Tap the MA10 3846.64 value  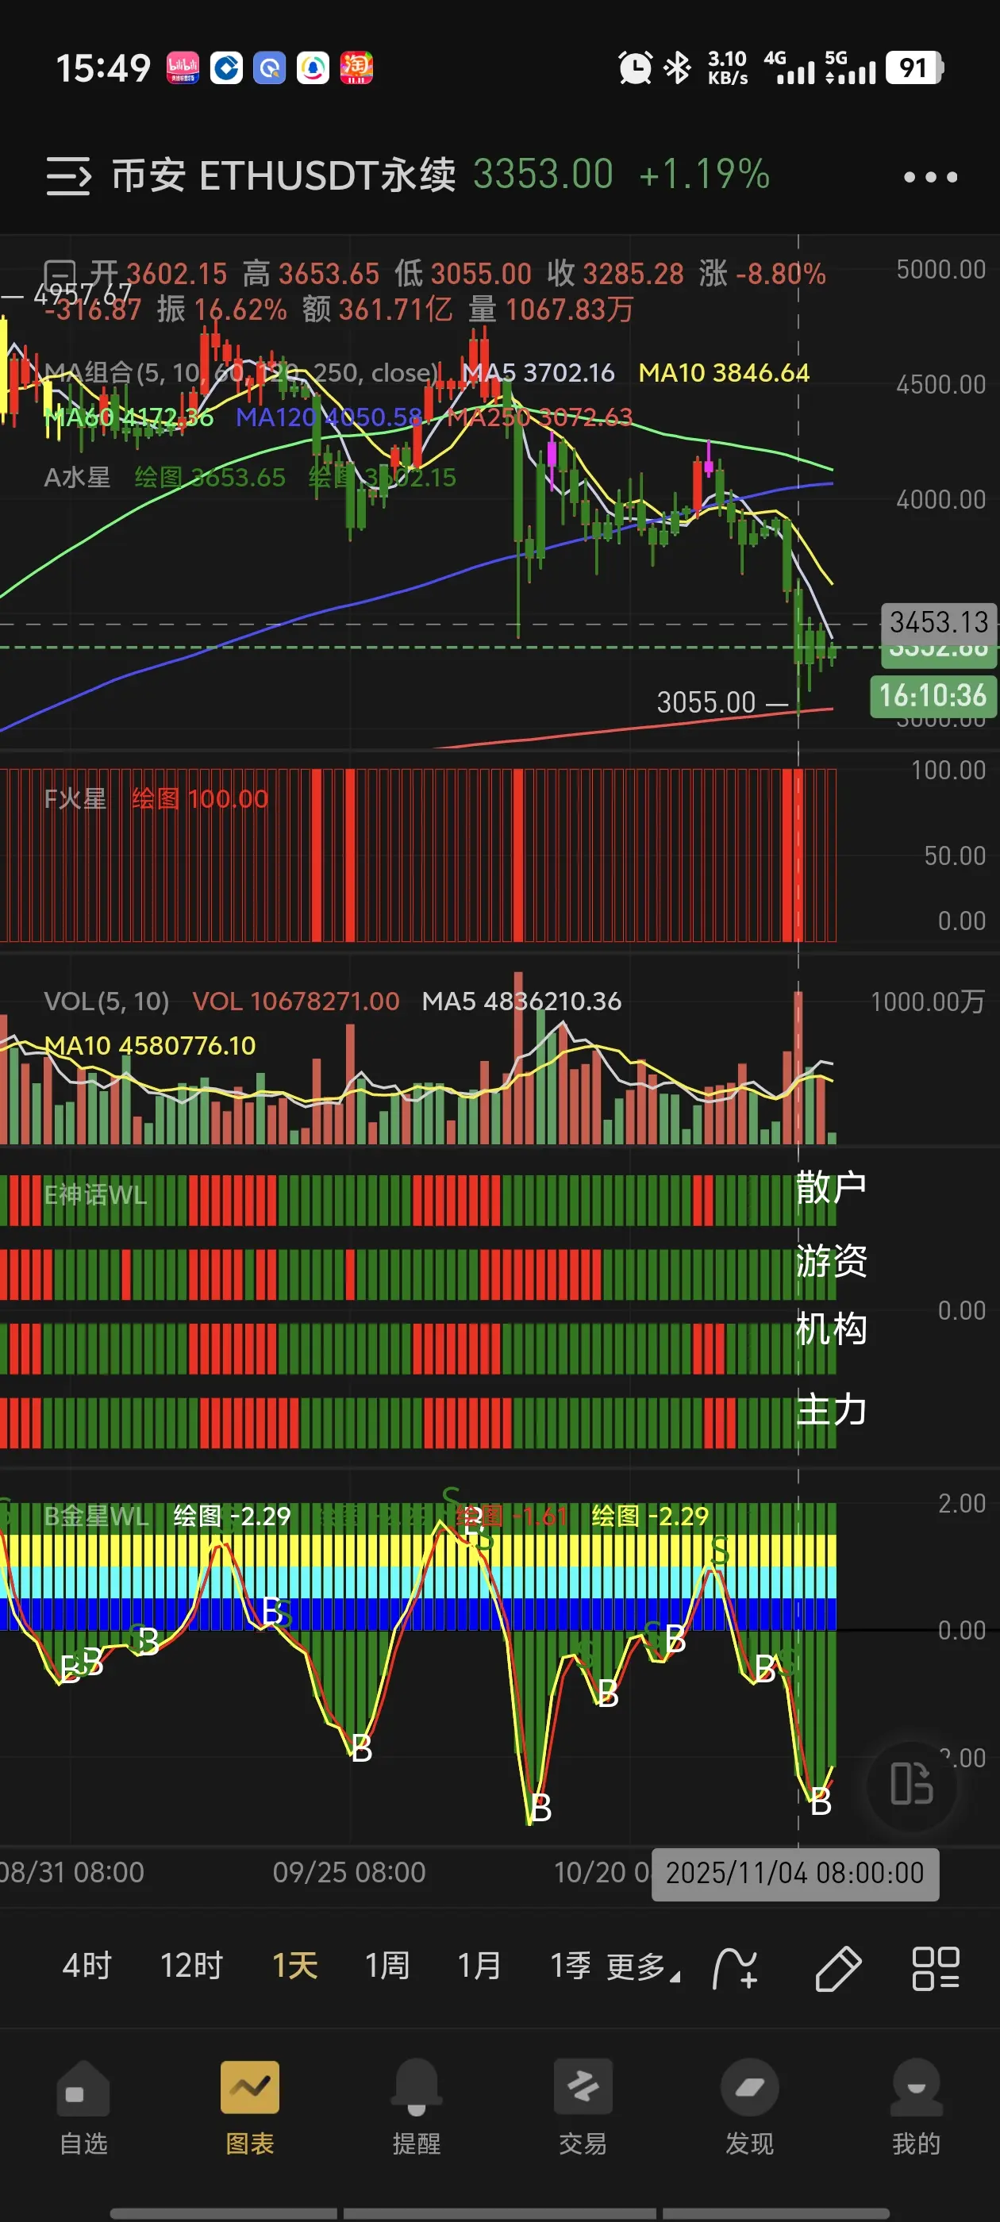(x=724, y=373)
